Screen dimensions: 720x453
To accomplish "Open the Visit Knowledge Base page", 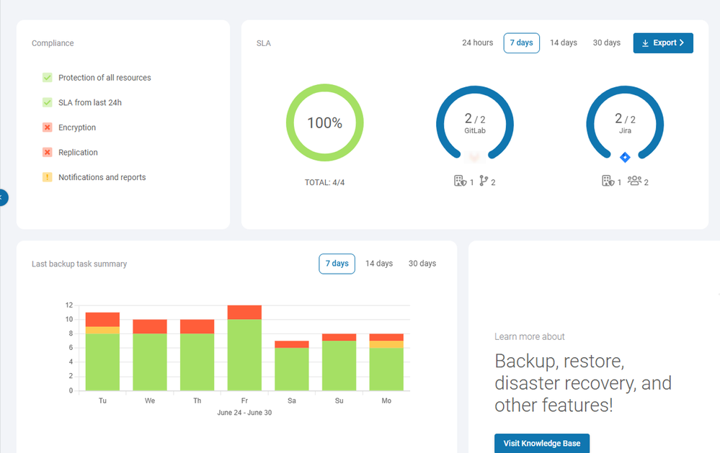I will pyautogui.click(x=541, y=443).
